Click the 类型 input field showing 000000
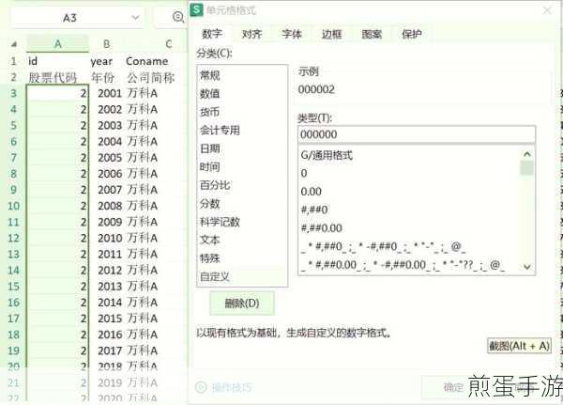563x405 pixels. tap(417, 134)
